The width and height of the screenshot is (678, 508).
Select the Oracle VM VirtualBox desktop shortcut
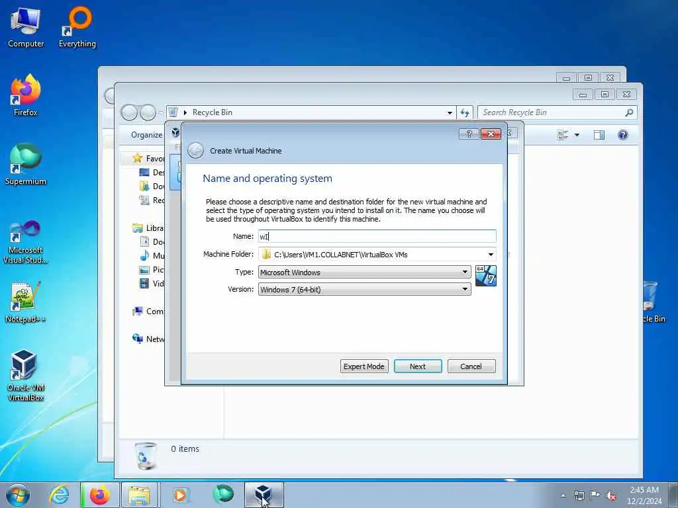coord(26,376)
